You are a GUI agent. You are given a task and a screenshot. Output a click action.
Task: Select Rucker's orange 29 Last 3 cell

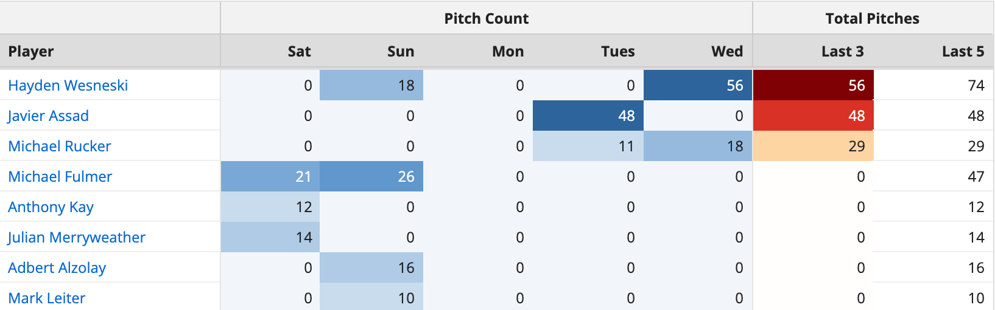(x=814, y=146)
